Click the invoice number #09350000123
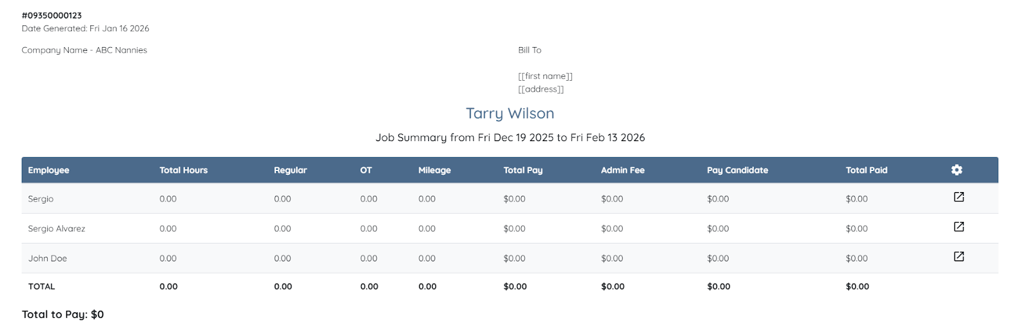Screen dimensions: 1018x330 52,15
